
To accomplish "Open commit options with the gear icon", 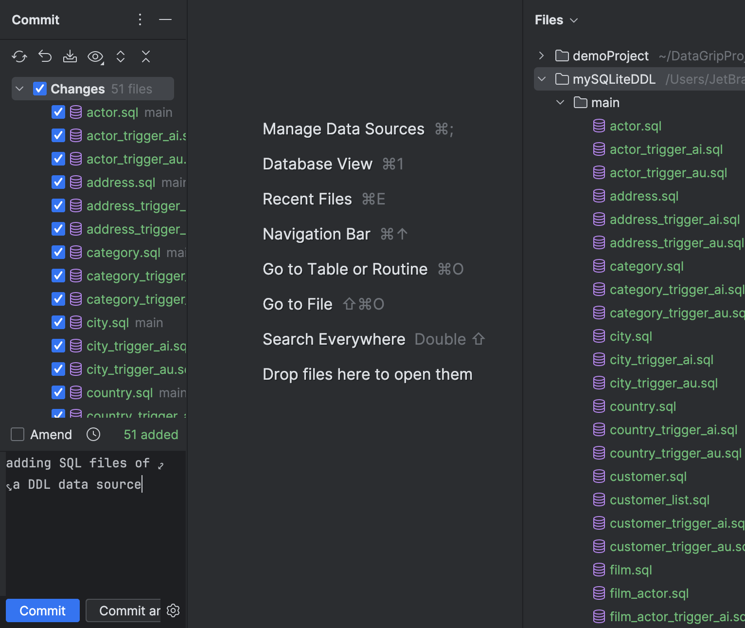I will point(173,610).
